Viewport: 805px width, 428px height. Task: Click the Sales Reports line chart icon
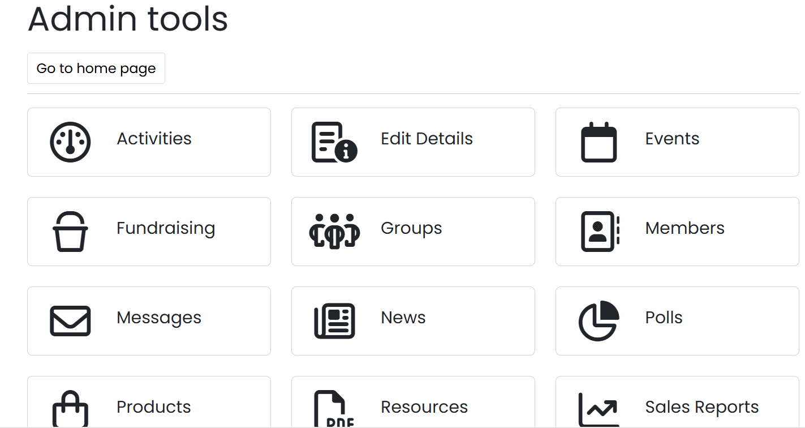pyautogui.click(x=599, y=410)
